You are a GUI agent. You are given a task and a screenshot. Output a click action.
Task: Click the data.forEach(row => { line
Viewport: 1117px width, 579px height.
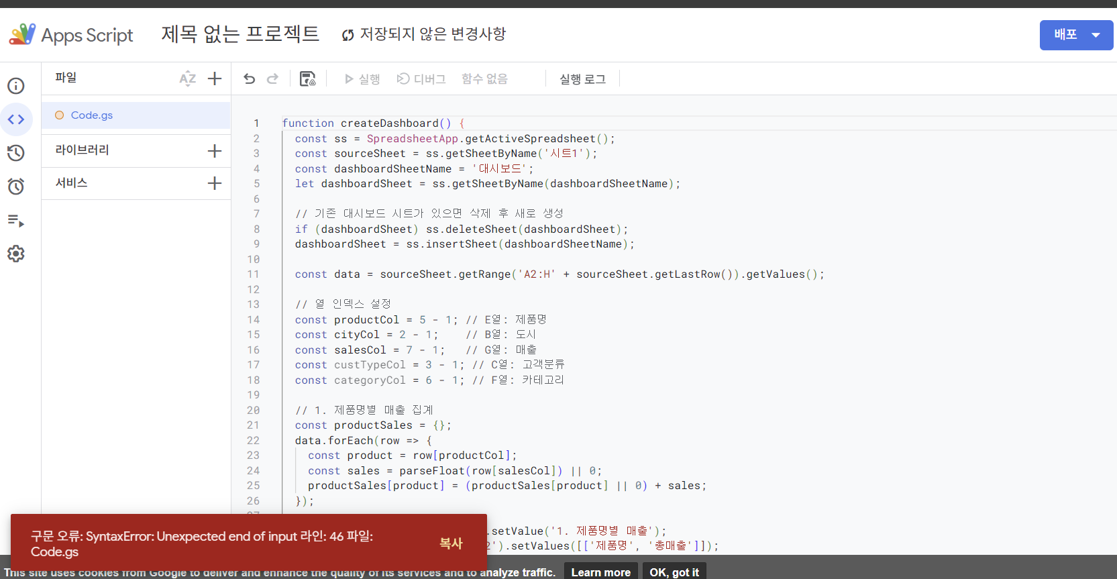364,441
